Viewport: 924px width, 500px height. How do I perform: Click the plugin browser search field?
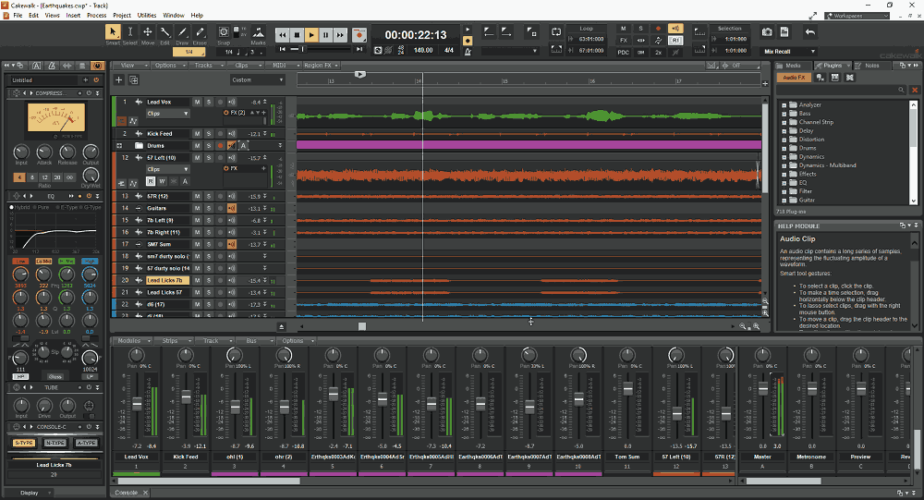(x=842, y=90)
